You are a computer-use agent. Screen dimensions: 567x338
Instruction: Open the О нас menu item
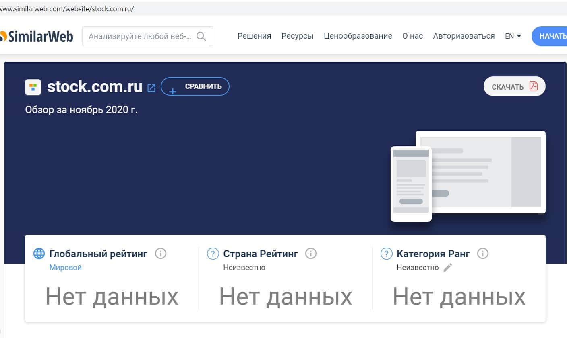coord(412,36)
